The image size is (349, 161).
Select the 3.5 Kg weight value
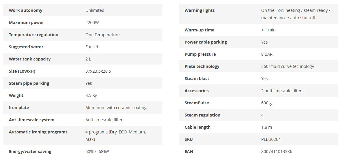[91, 95]
